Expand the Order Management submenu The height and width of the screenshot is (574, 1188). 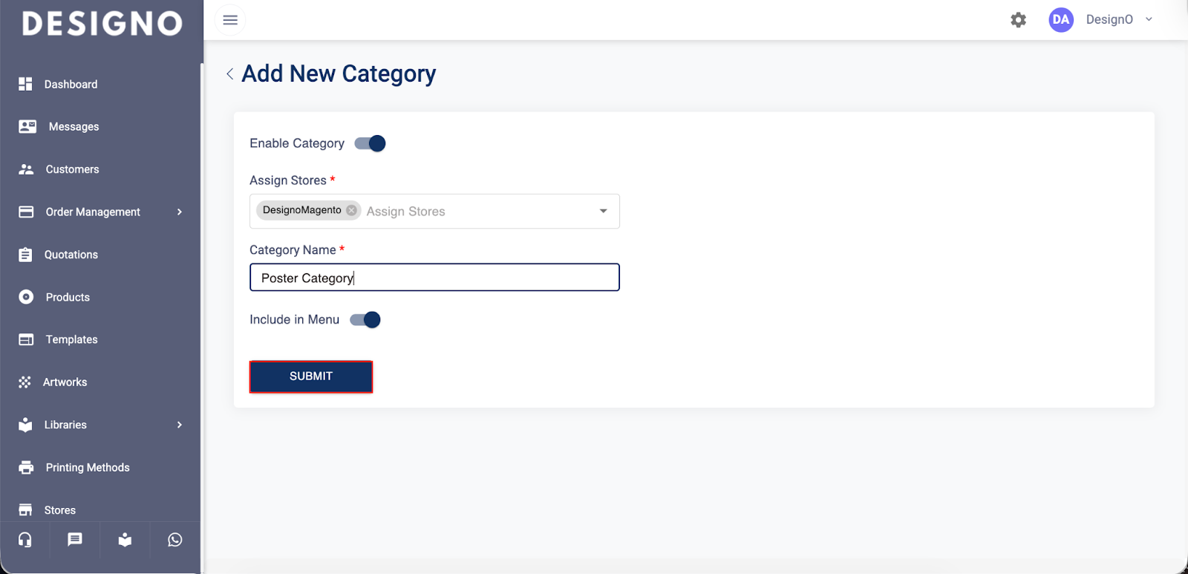(x=180, y=212)
